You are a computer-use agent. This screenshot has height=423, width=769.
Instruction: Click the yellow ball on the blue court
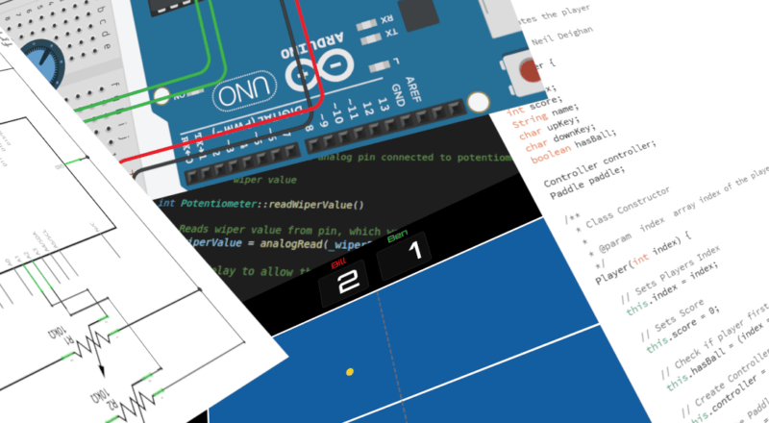[350, 371]
